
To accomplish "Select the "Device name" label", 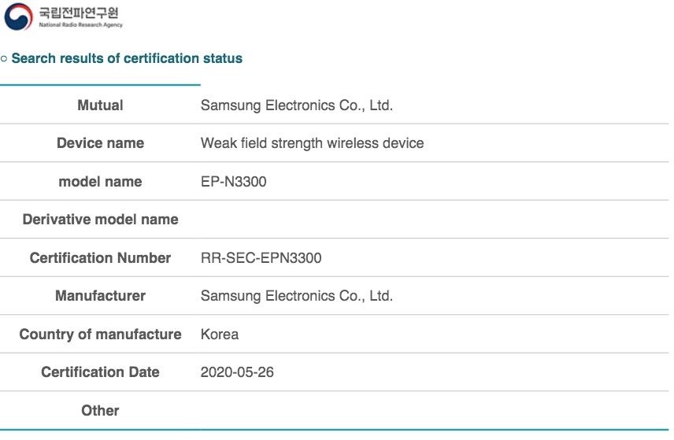I will coord(100,143).
